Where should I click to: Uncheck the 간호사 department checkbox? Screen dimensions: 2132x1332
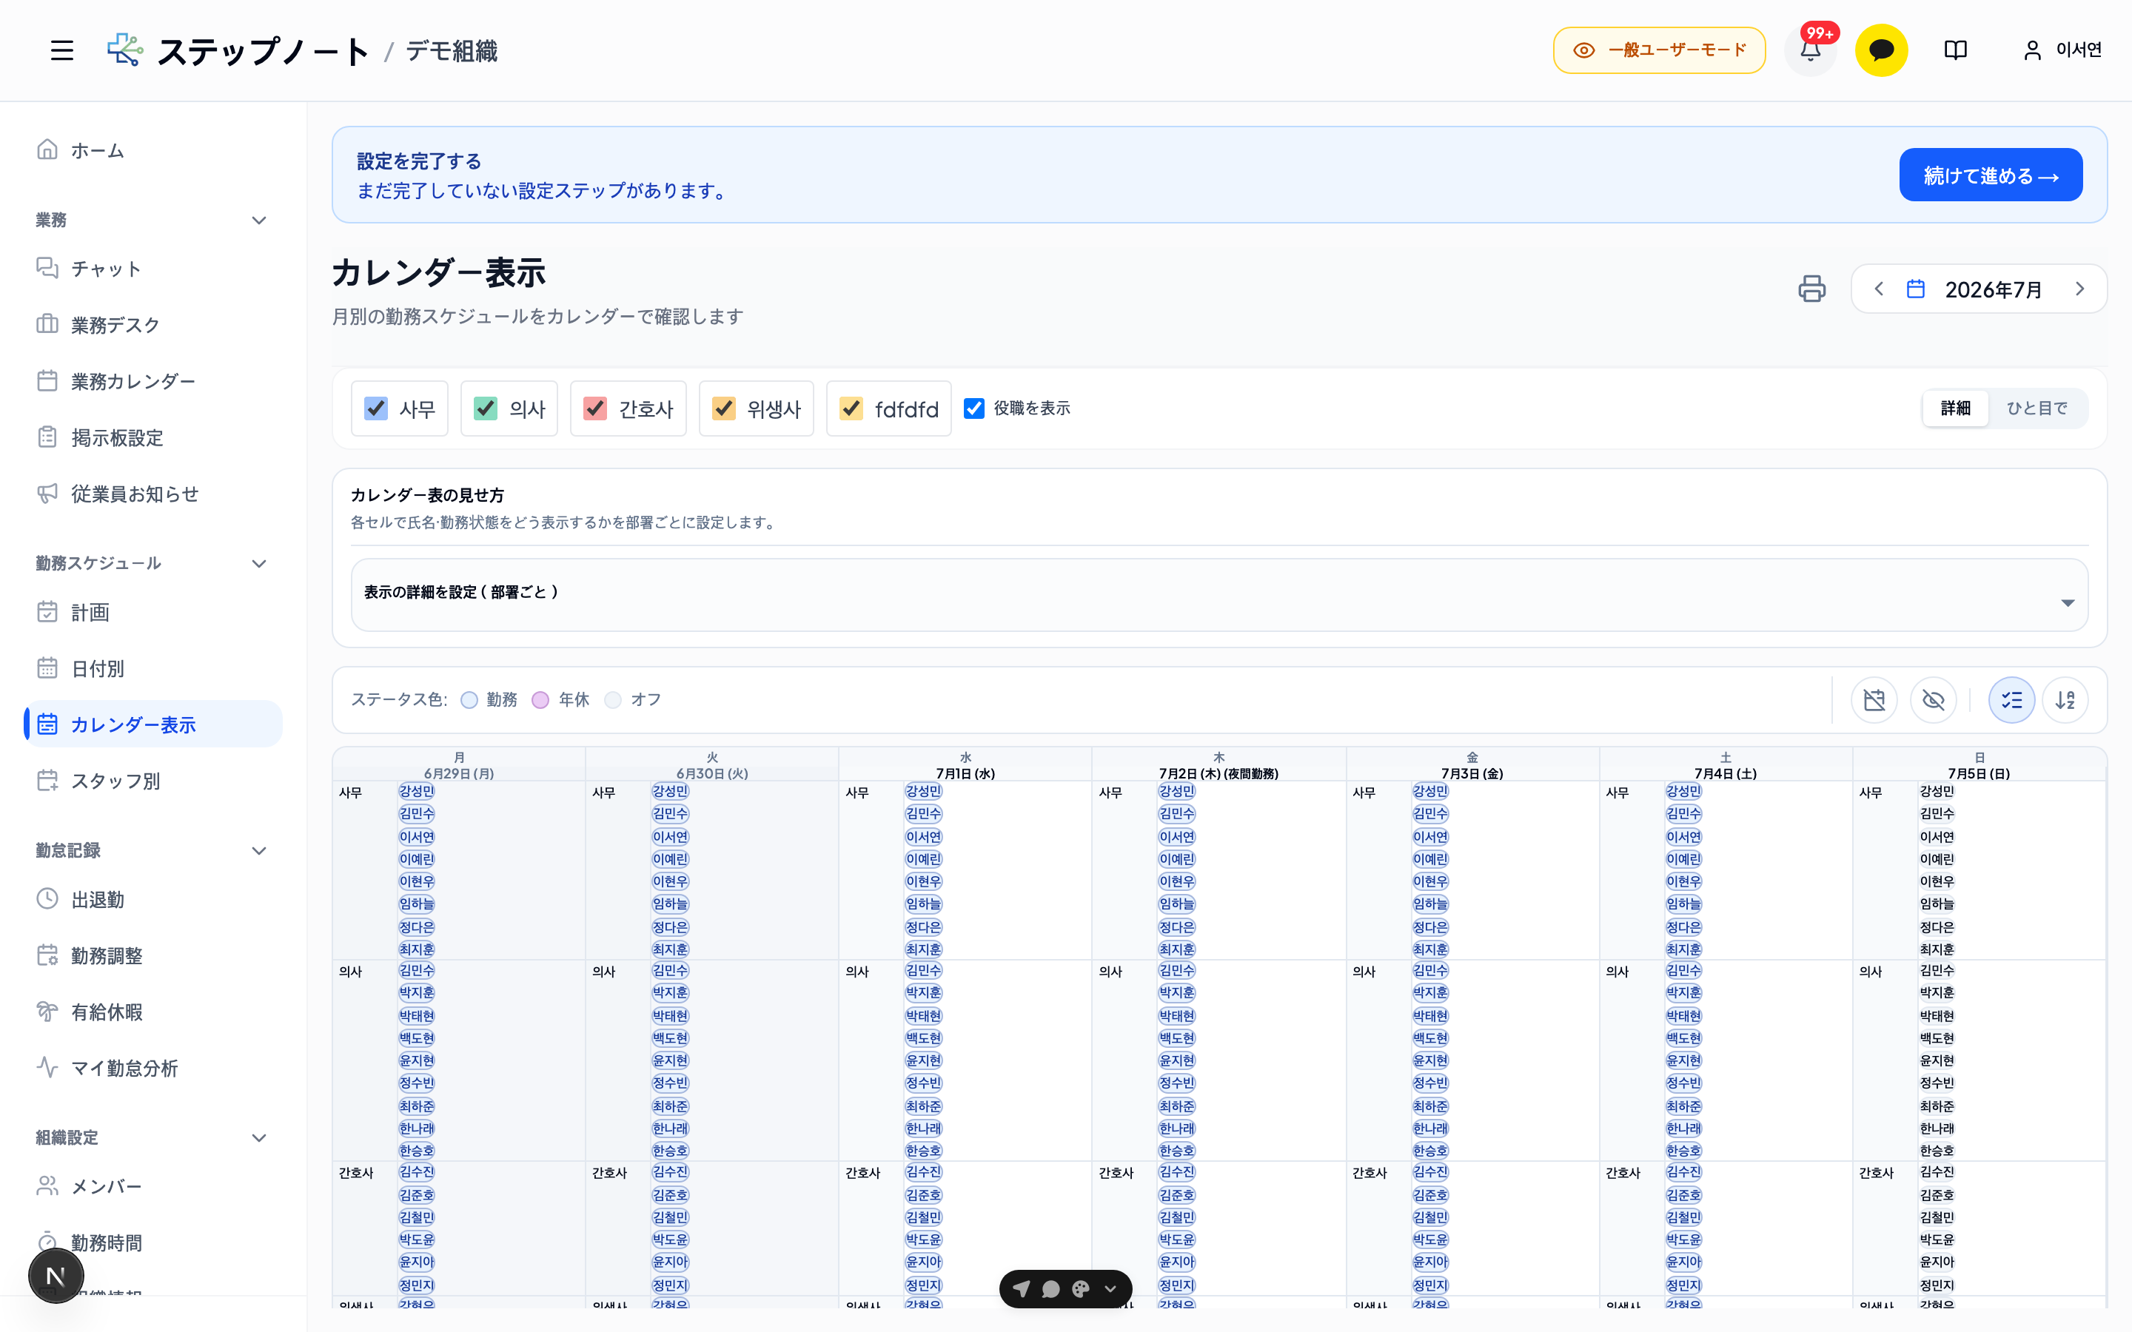594,408
